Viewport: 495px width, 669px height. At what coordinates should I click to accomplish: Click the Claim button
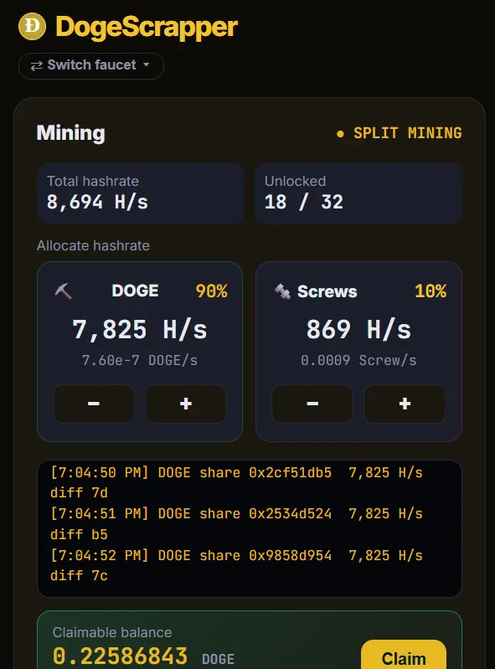click(x=404, y=655)
